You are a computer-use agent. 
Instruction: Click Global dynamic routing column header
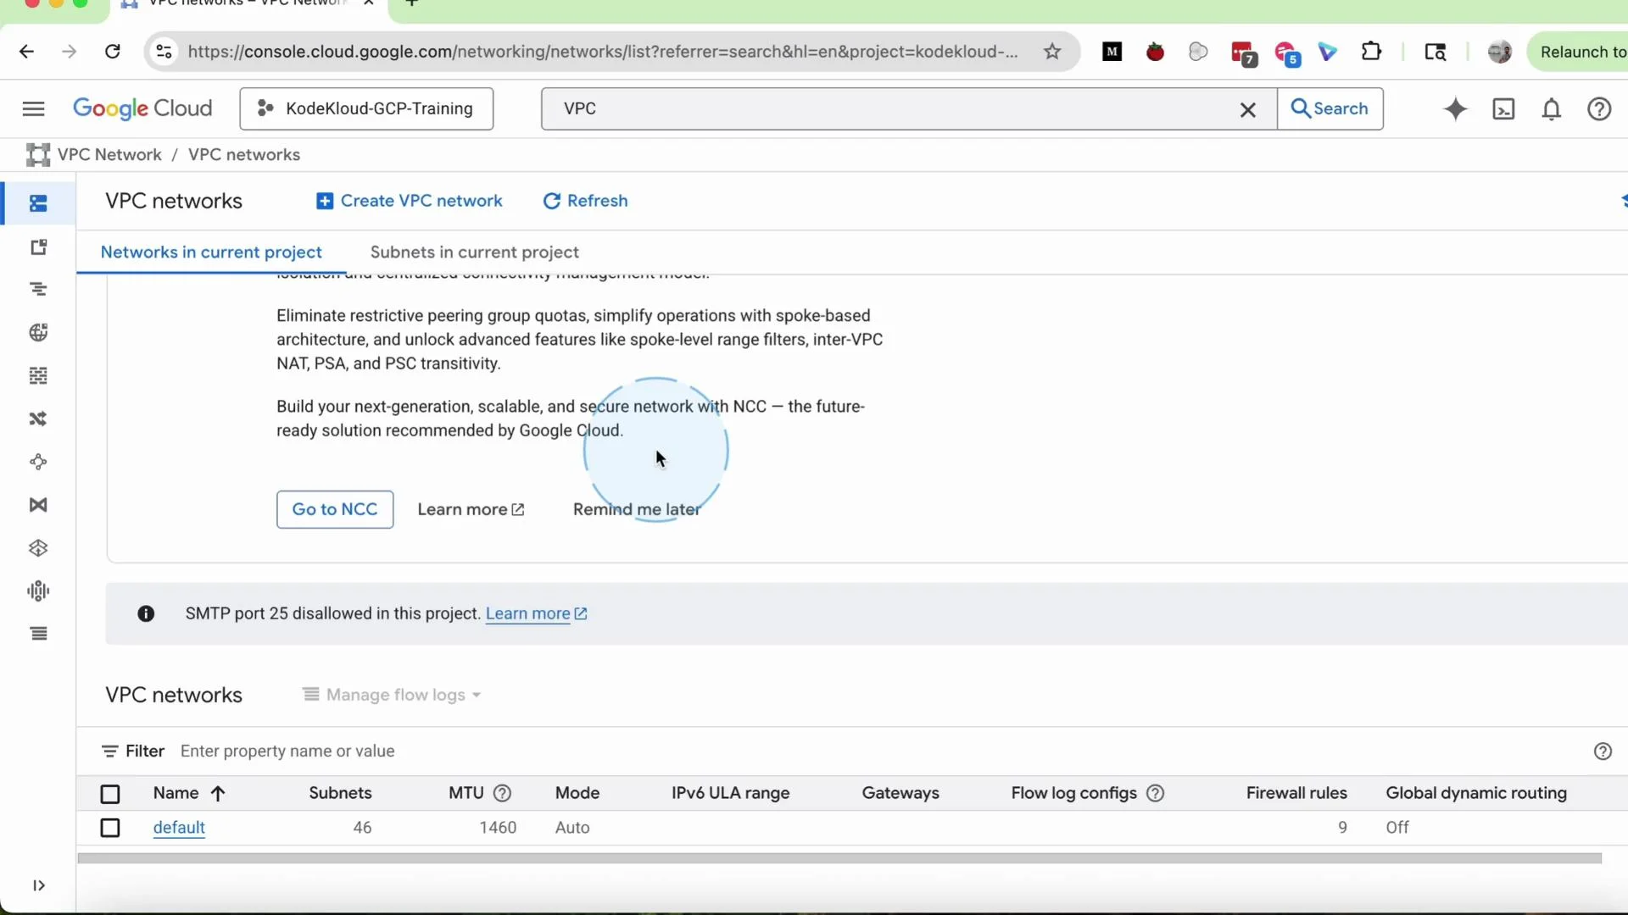click(1476, 793)
